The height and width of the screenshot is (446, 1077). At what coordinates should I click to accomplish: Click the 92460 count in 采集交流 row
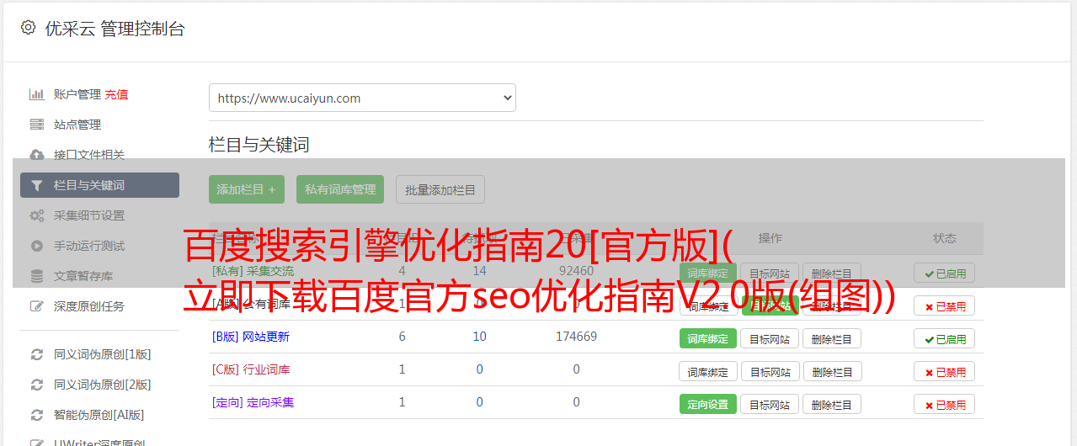[x=576, y=271]
